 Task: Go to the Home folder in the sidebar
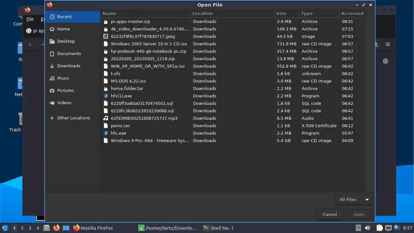72,29
